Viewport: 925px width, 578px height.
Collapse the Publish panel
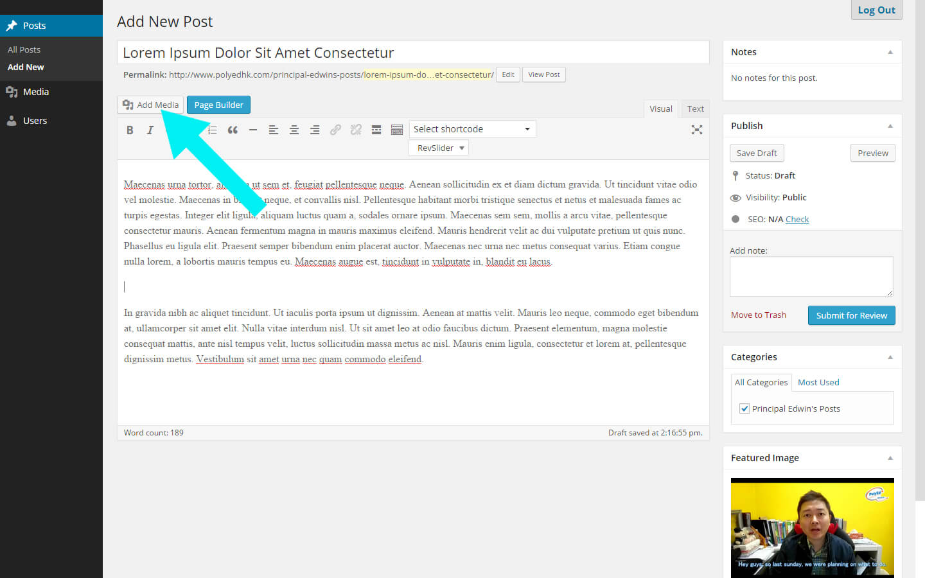(890, 126)
